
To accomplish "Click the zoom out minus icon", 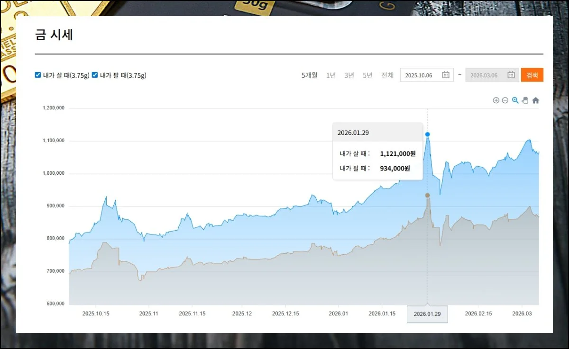I will (x=505, y=100).
